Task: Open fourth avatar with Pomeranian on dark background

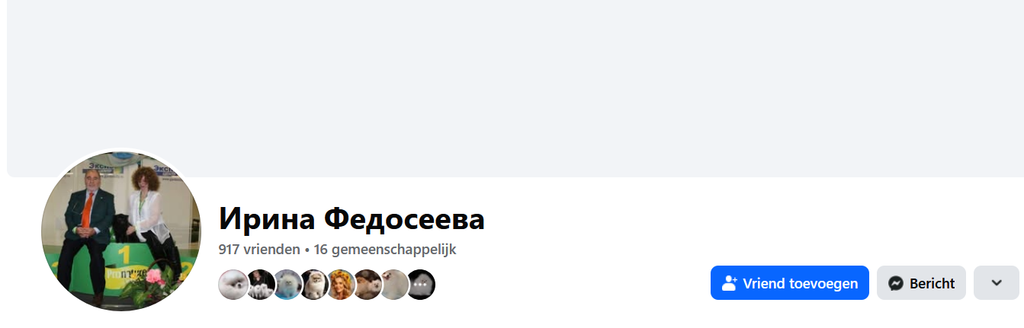Action: (313, 285)
